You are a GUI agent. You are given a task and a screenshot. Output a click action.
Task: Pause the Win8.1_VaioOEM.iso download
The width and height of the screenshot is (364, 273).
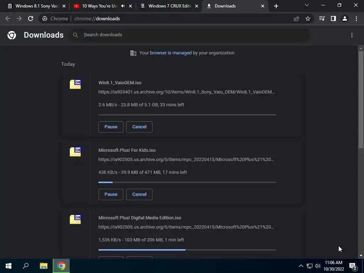(111, 127)
